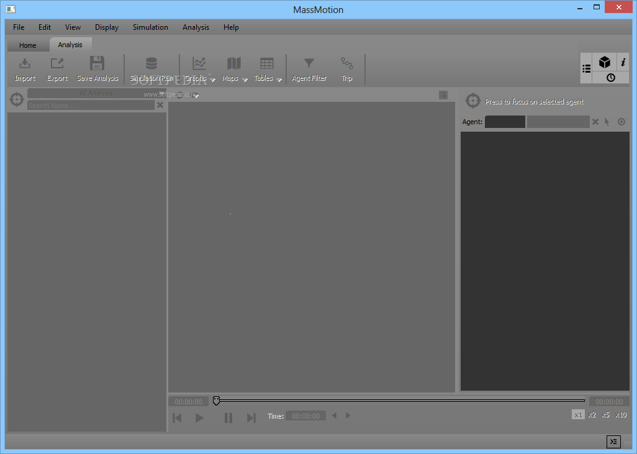Open the Display menu
Viewport: 637px width, 454px height.
click(x=107, y=27)
